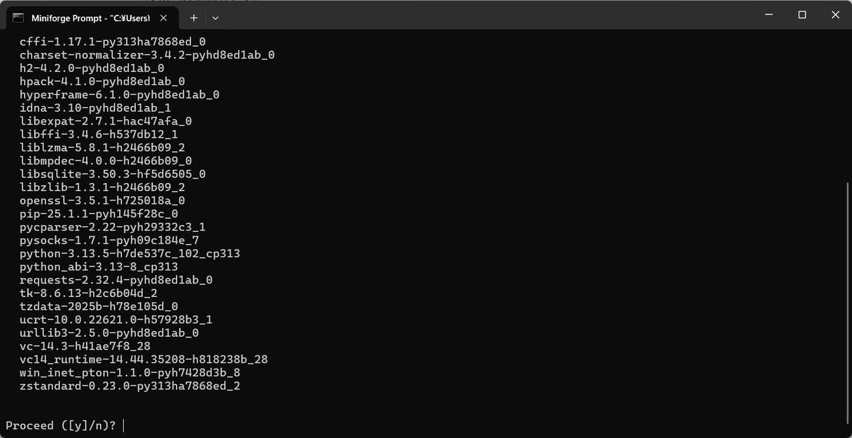Click the cffi-1.17.1 package line
This screenshot has width=852, height=438.
tap(112, 41)
